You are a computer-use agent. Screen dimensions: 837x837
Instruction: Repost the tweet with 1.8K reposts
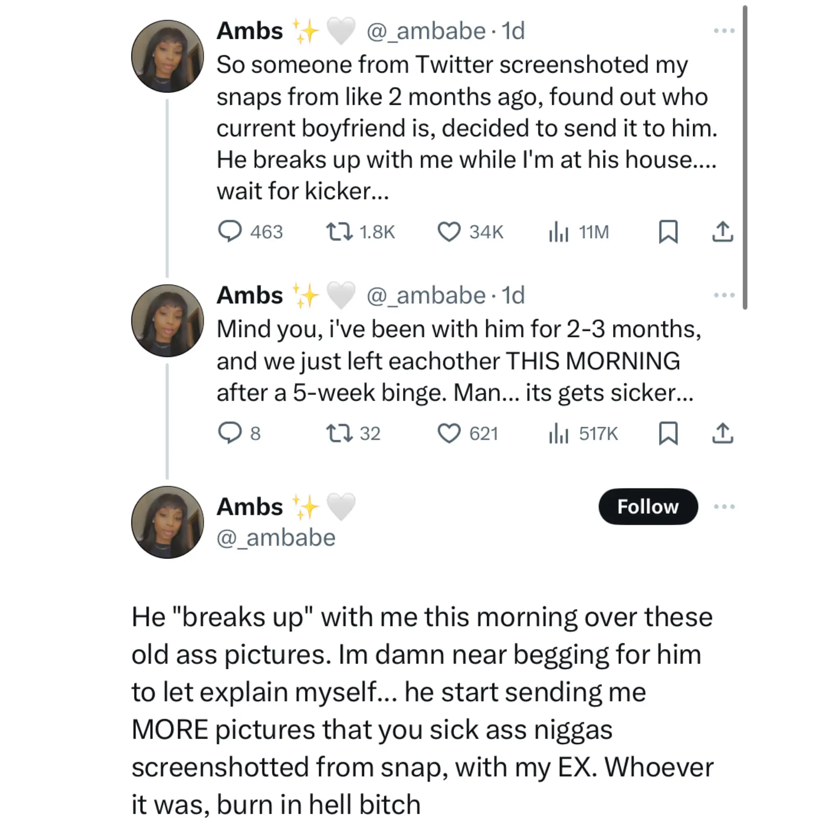(339, 231)
